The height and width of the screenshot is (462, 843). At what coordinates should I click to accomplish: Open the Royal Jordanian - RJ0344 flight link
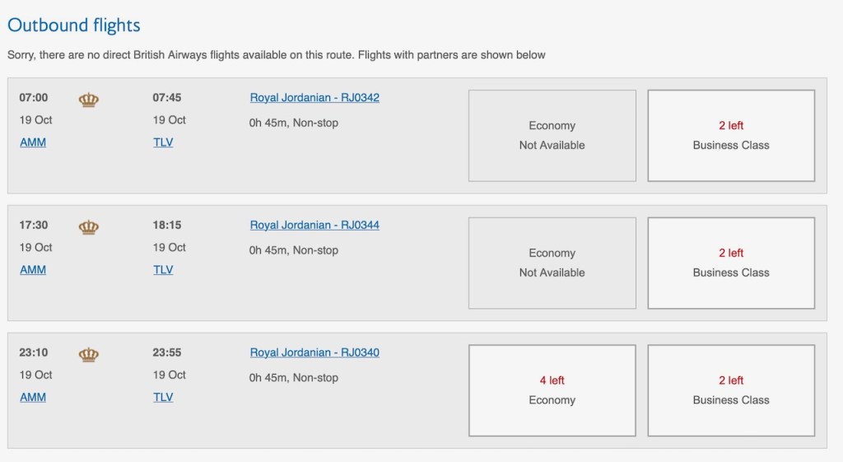click(x=314, y=225)
